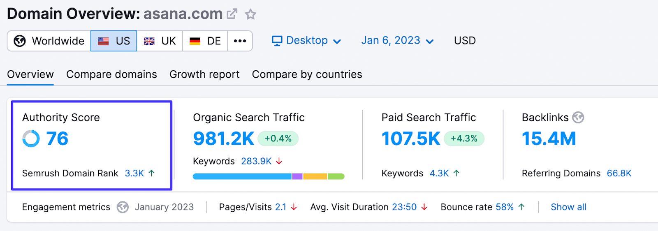Switch to the US database
Viewport: 658px width, 231px height.
click(x=114, y=41)
